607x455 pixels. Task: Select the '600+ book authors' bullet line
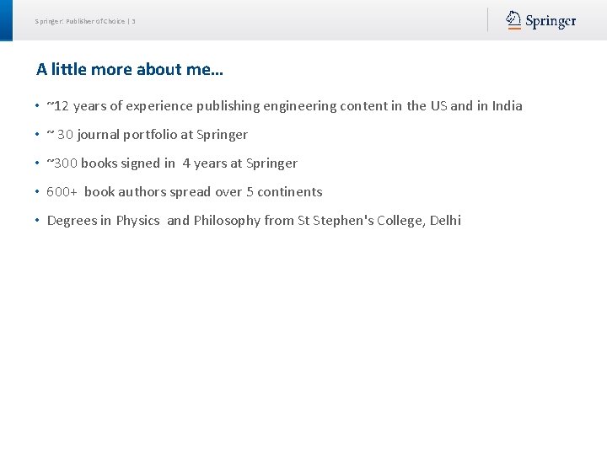pos(185,192)
